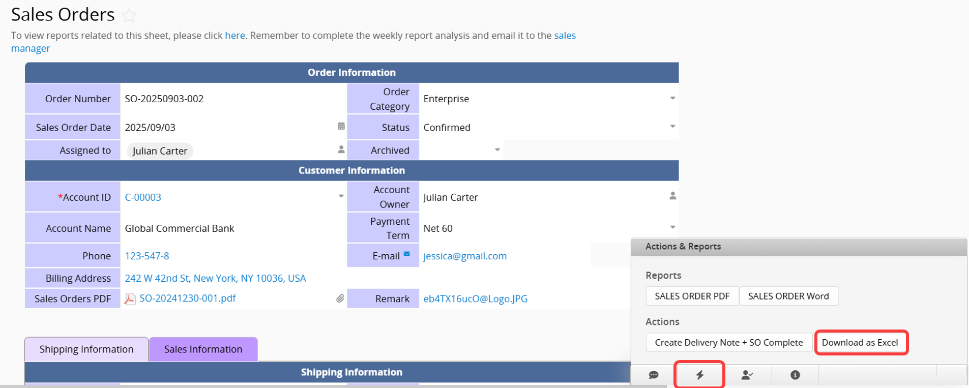Open the user approval icon in bottom bar
The image size is (969, 388).
[747, 375]
